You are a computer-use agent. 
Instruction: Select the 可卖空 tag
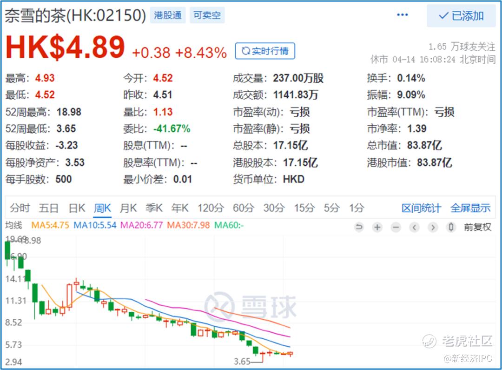coord(207,15)
